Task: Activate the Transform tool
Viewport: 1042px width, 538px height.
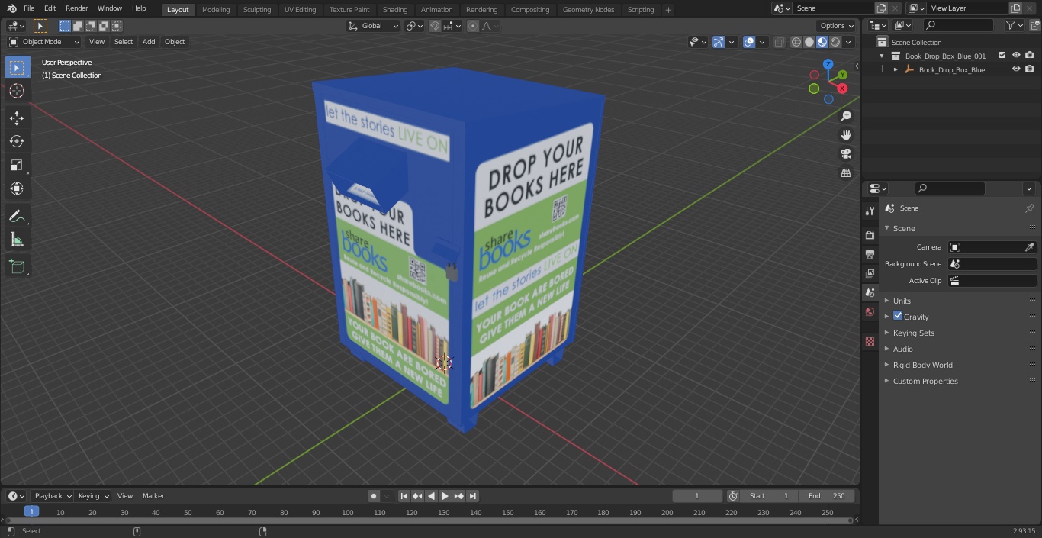Action: pos(17,188)
